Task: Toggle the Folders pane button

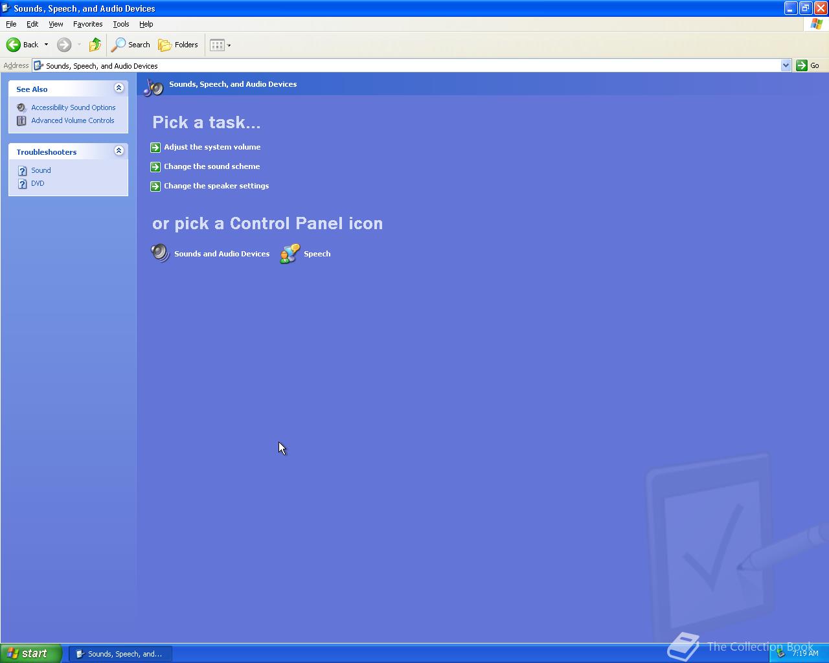Action: coord(178,45)
